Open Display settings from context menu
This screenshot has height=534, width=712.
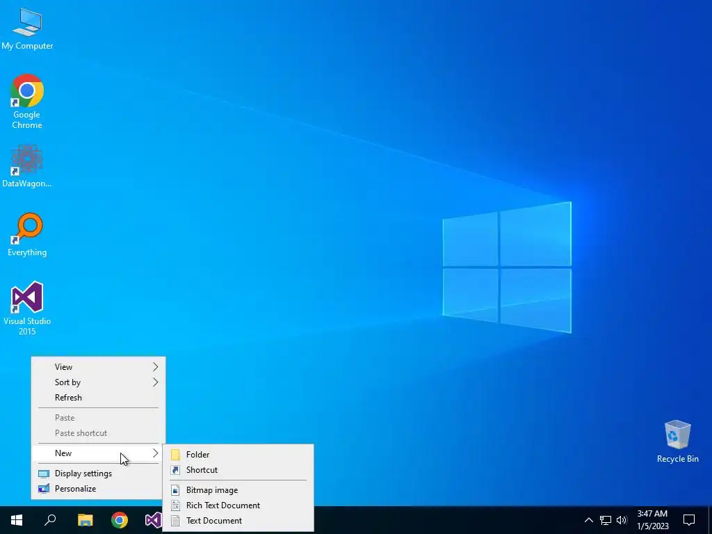(99, 473)
